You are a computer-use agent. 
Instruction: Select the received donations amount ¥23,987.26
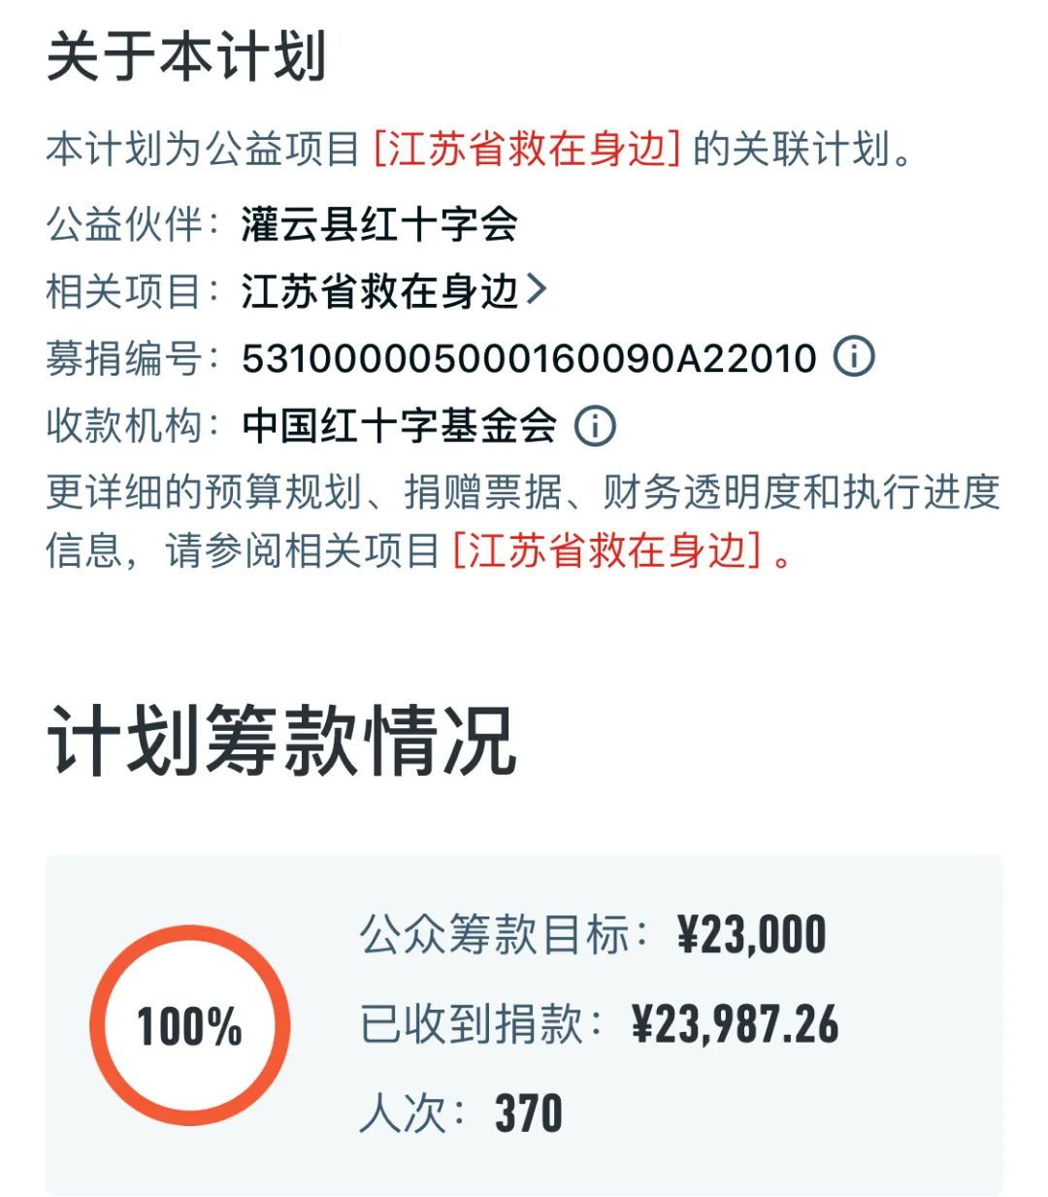(735, 1024)
